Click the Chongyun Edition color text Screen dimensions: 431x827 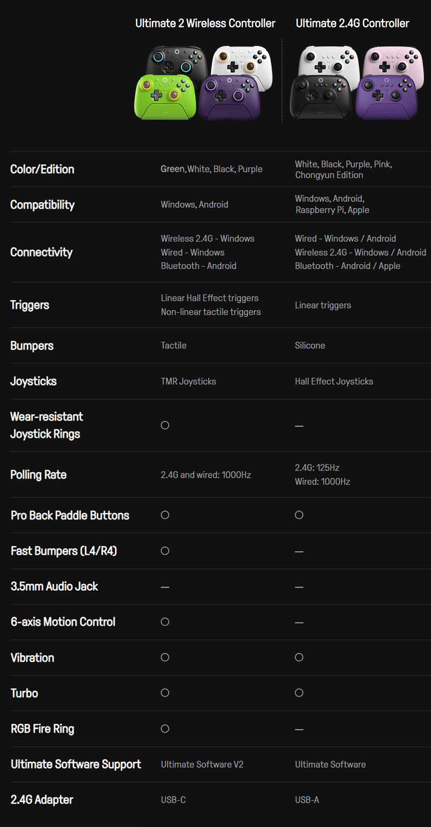(329, 175)
